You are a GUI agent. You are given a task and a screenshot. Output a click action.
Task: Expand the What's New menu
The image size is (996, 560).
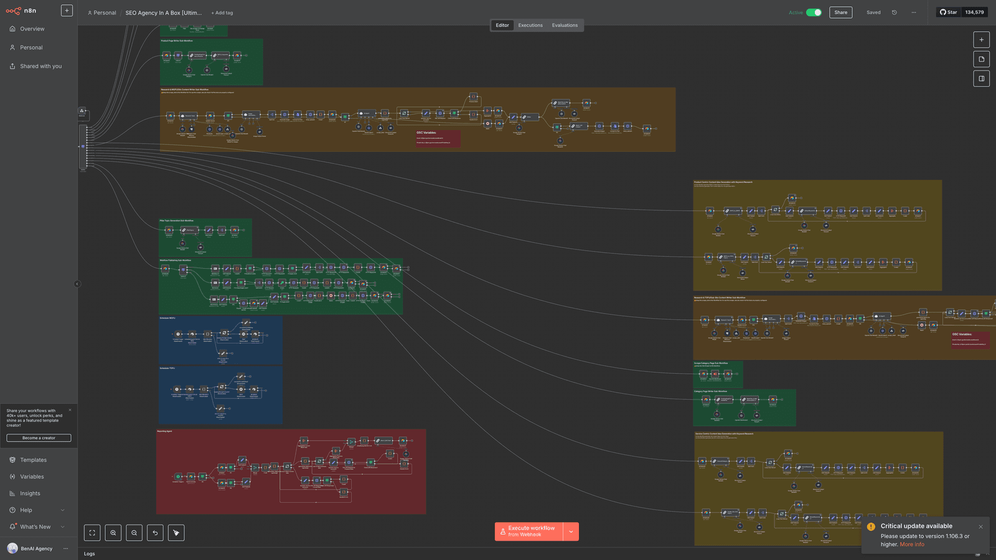[37, 527]
